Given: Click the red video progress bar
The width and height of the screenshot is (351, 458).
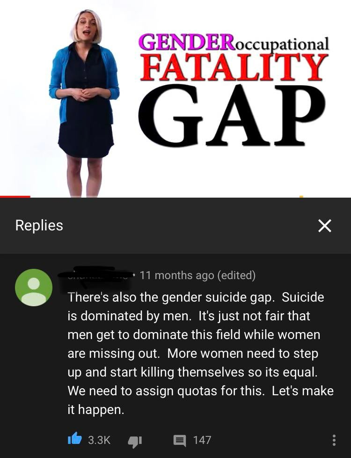Looking at the screenshot, I should [15, 197].
